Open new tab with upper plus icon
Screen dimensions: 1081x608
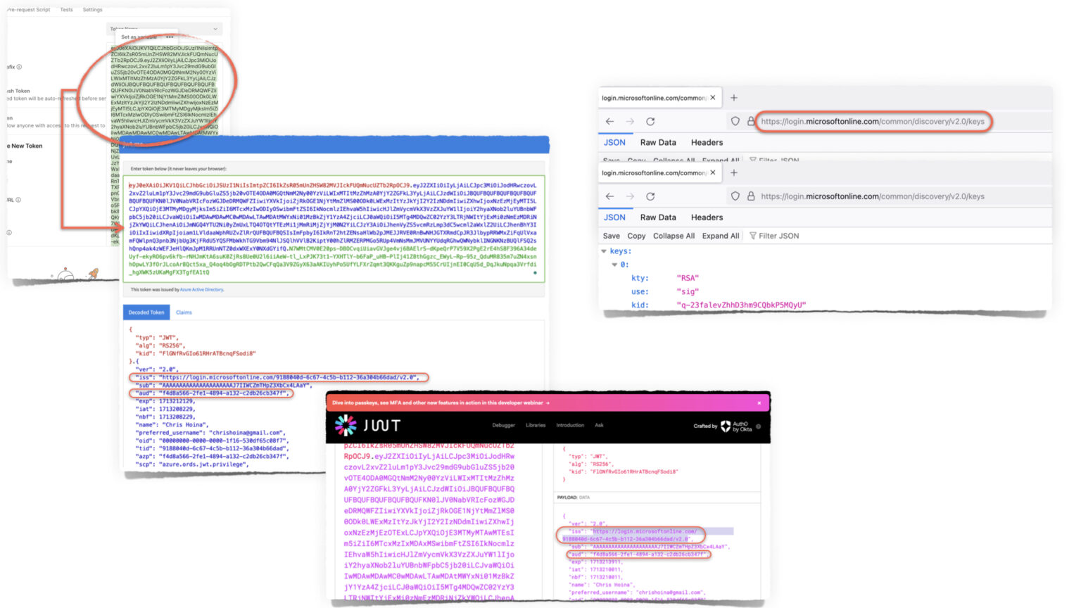coord(733,98)
